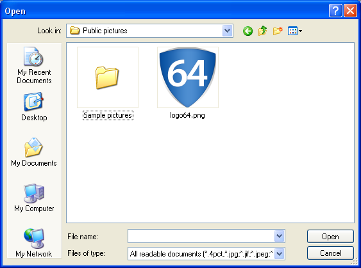Select My Documents in the sidebar

pyautogui.click(x=34, y=152)
